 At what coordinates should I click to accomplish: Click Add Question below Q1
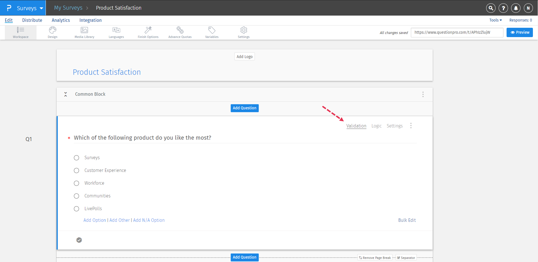(x=245, y=257)
